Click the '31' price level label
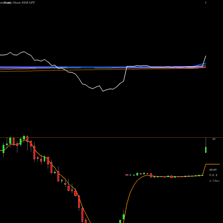 click(214, 139)
